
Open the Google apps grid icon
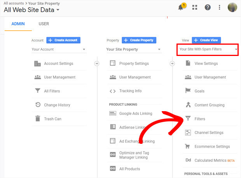pyautogui.click(x=194, y=7)
